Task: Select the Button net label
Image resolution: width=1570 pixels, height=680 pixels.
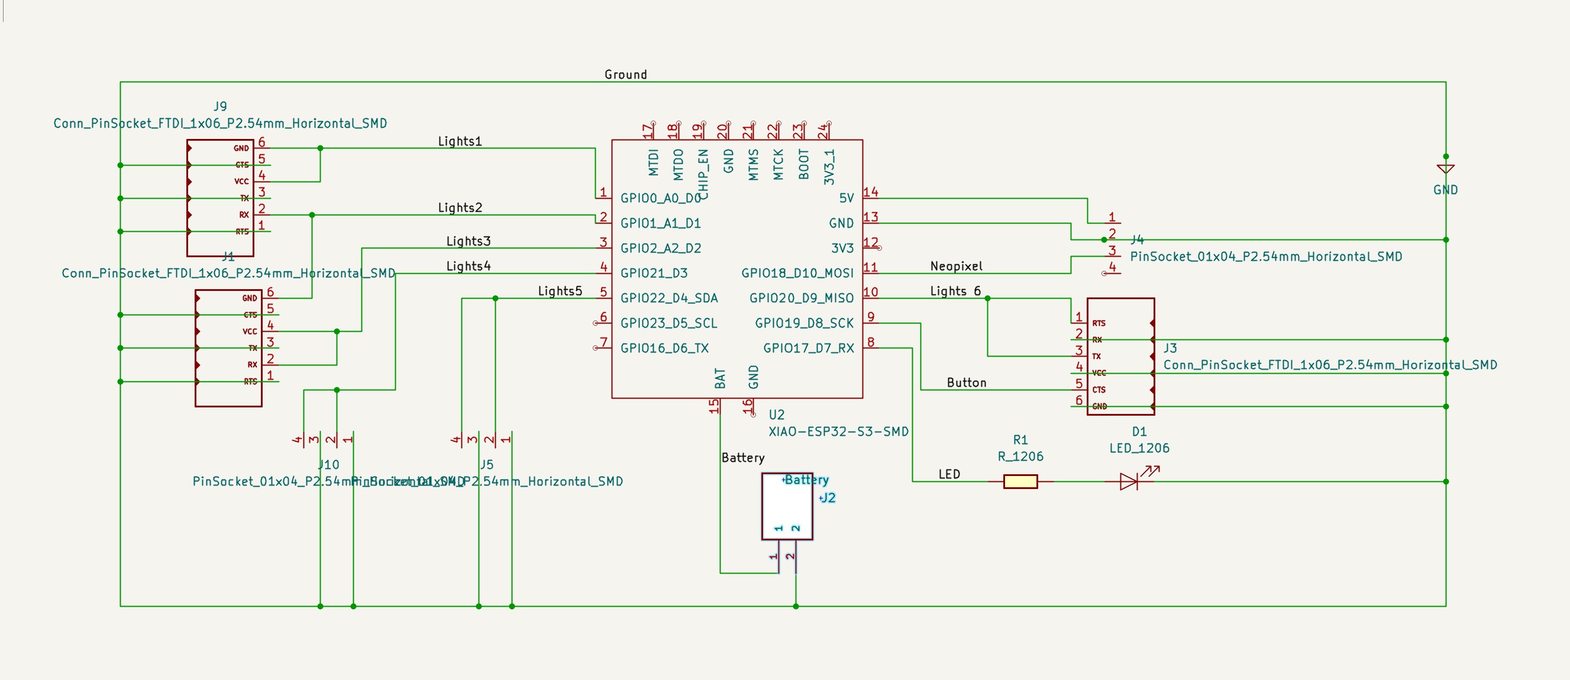Action: pos(966,383)
